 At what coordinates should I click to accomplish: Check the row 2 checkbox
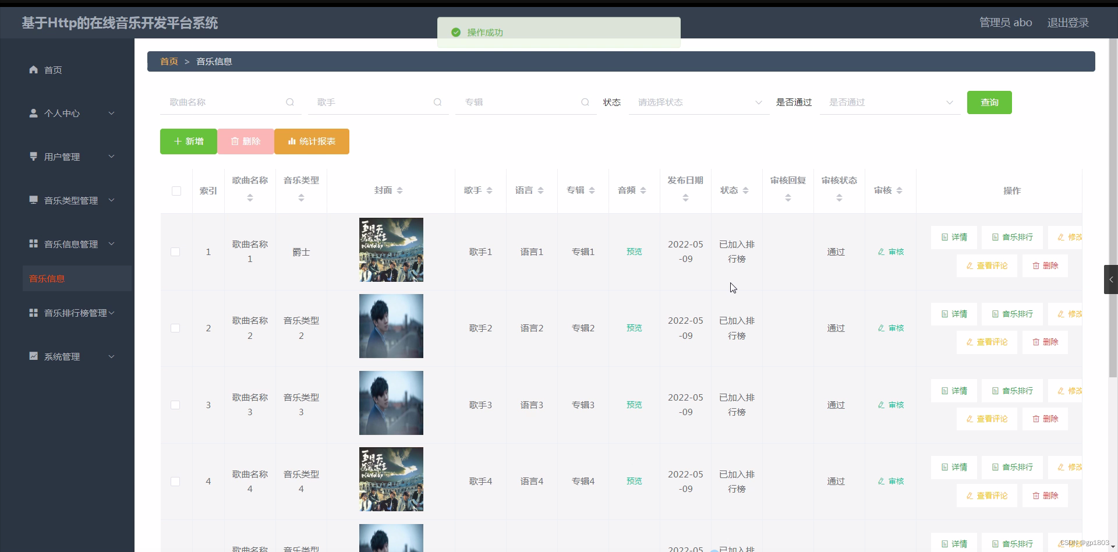pyautogui.click(x=175, y=328)
